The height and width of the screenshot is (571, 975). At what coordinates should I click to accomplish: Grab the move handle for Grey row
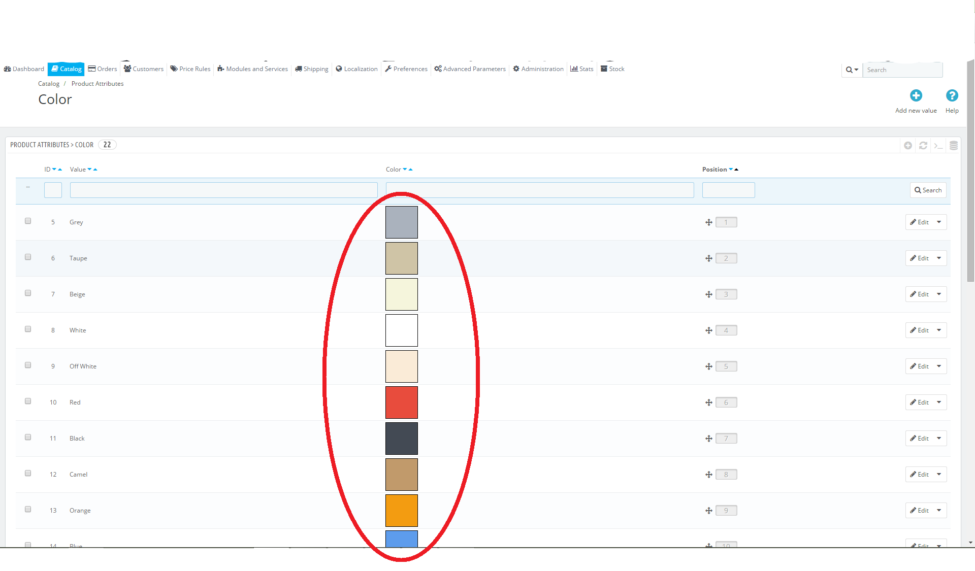click(709, 222)
